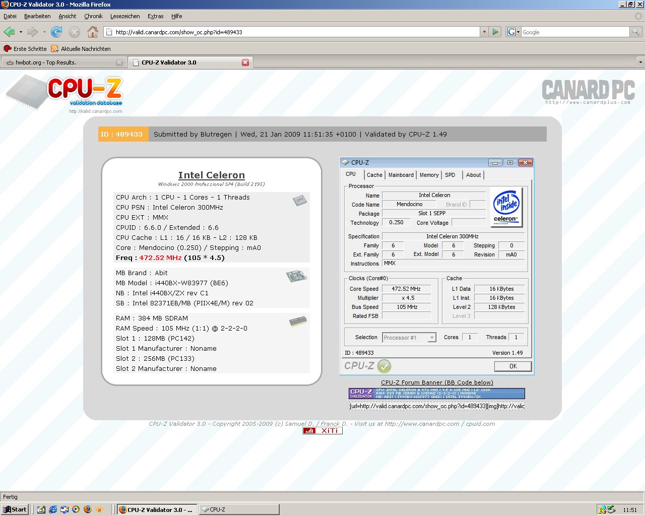Click the motherboard icon beside MB Brand
This screenshot has width=645, height=516.
[x=296, y=276]
